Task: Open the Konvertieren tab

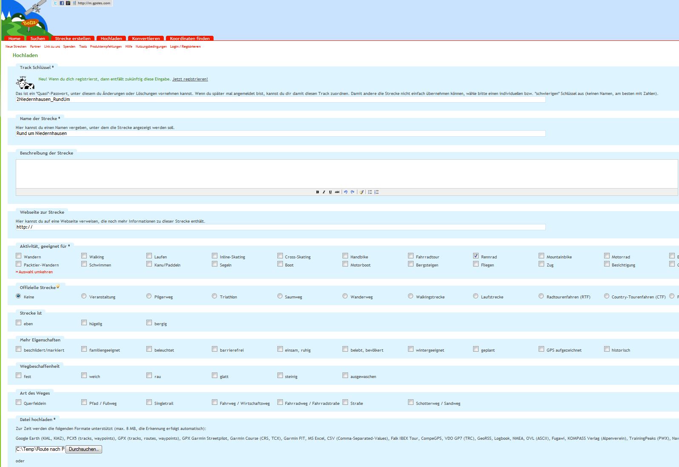Action: click(x=146, y=38)
